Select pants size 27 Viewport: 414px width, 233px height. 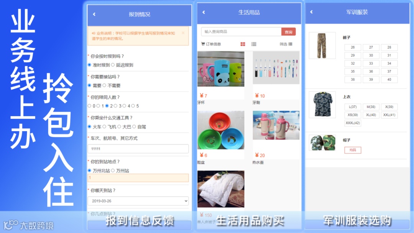371,48
